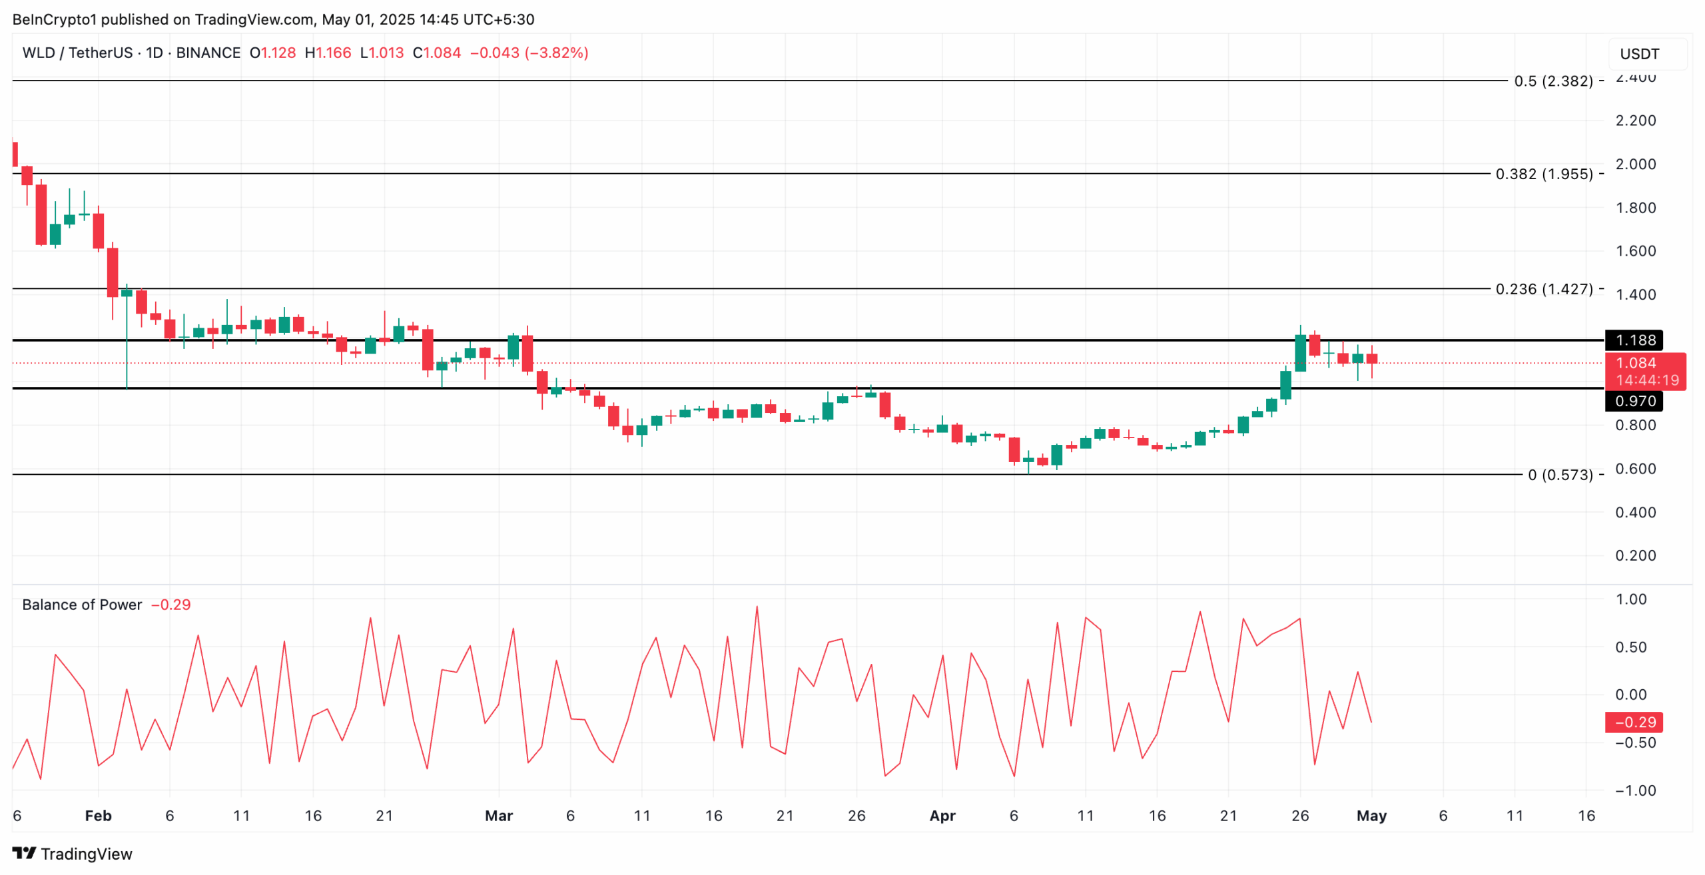
Task: Click the 1.188 black price label
Action: pos(1634,340)
